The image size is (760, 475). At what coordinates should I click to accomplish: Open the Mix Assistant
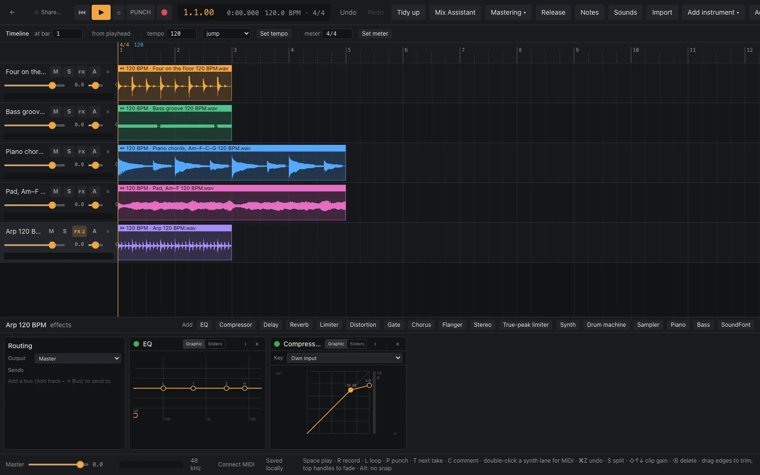455,12
